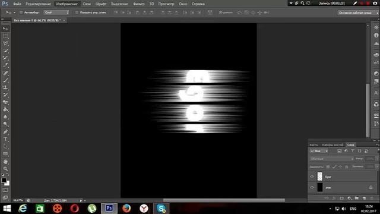The image size is (380, 214).
Task: Open the Фильтр menu
Action: coord(138,4)
